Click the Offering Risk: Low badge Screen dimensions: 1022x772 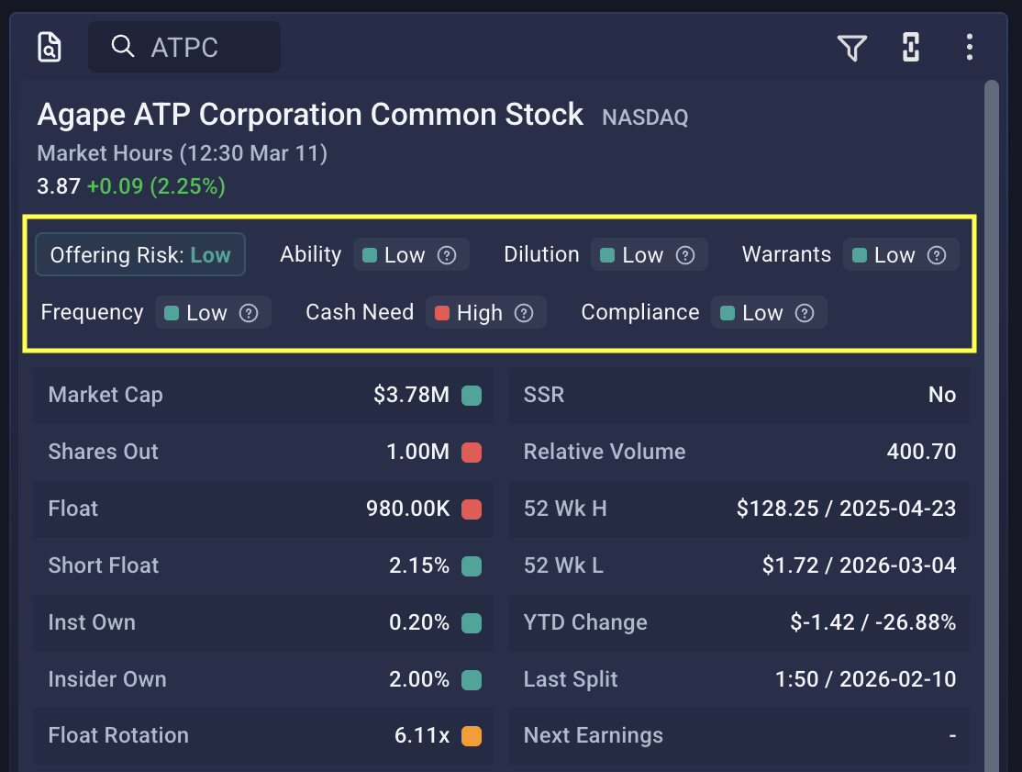coord(140,255)
